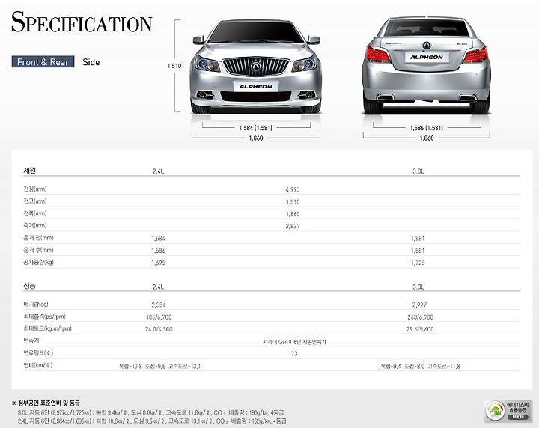Click the 1,860 width label under rear car
Viewport: 539px width, 428px height.
click(x=427, y=138)
